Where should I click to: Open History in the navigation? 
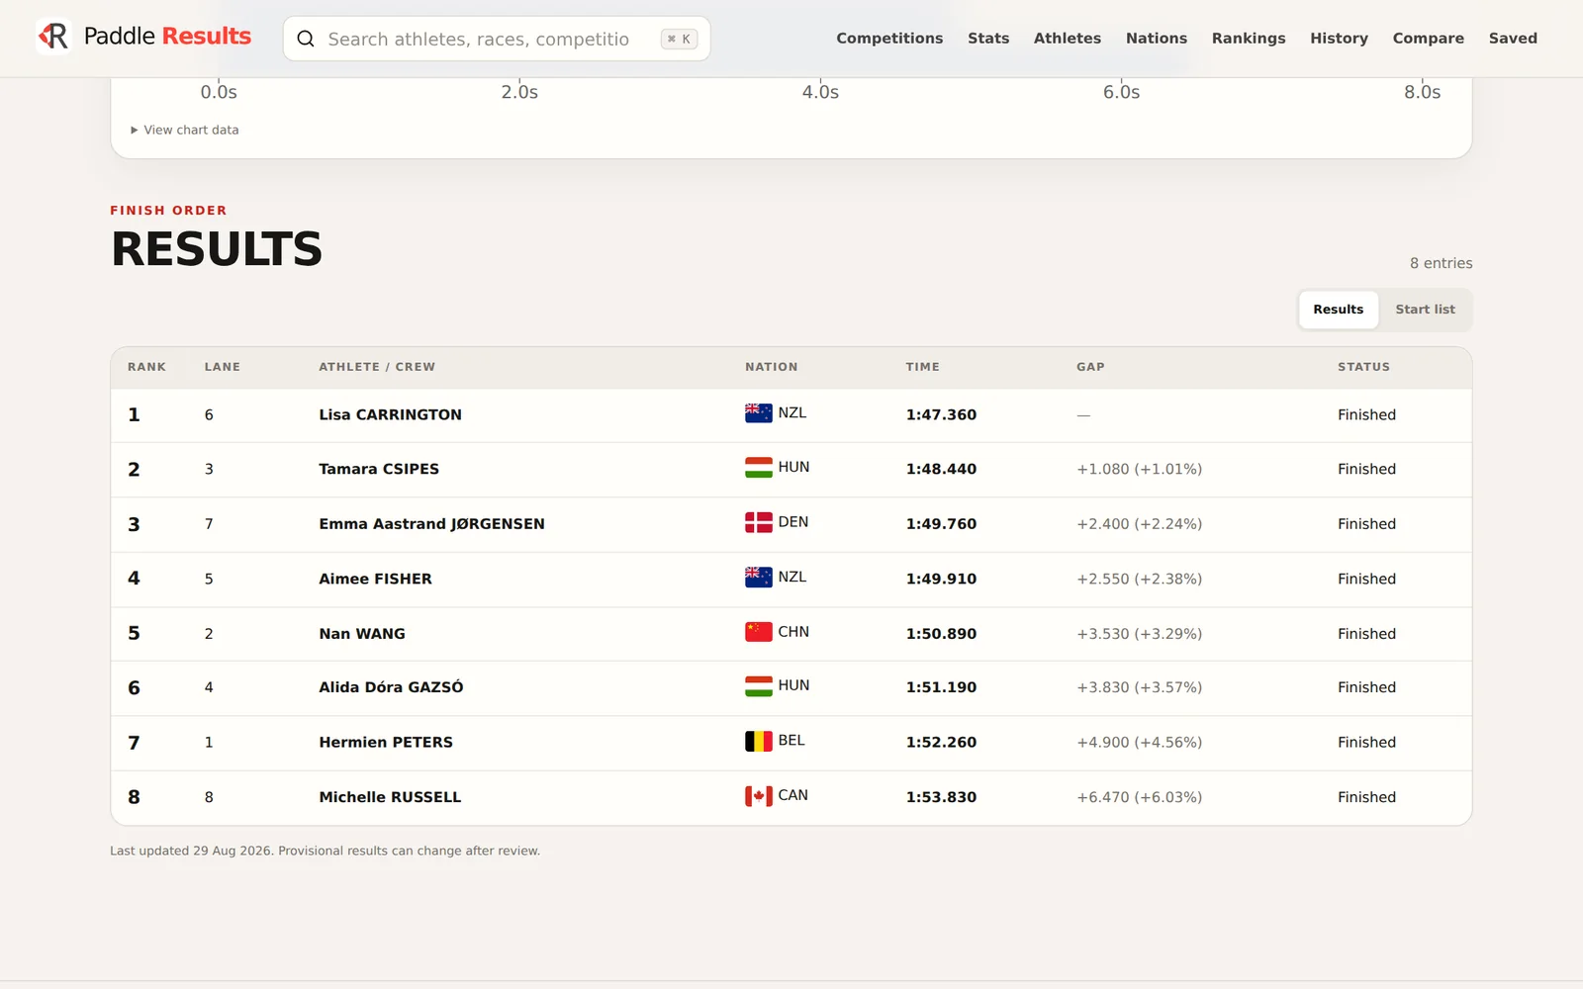coord(1339,39)
